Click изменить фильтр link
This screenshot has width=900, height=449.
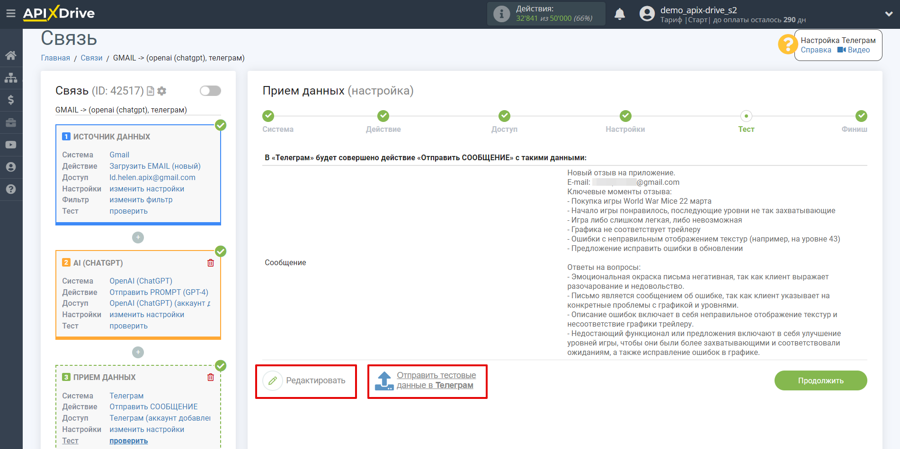141,200
